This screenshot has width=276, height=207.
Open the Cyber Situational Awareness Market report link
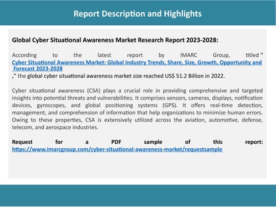click(137, 63)
